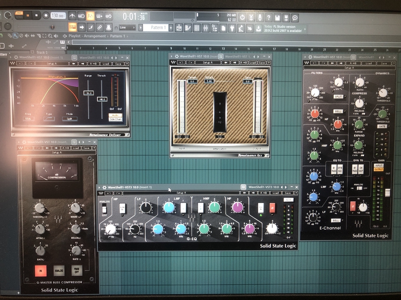The width and height of the screenshot is (401, 300).
Task: Open the plugin picker plug icon
Action: (232, 27)
